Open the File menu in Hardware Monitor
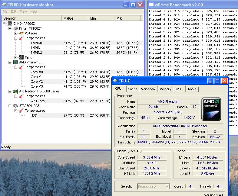Screen dimensions: 238x196 (x=5, y=11)
